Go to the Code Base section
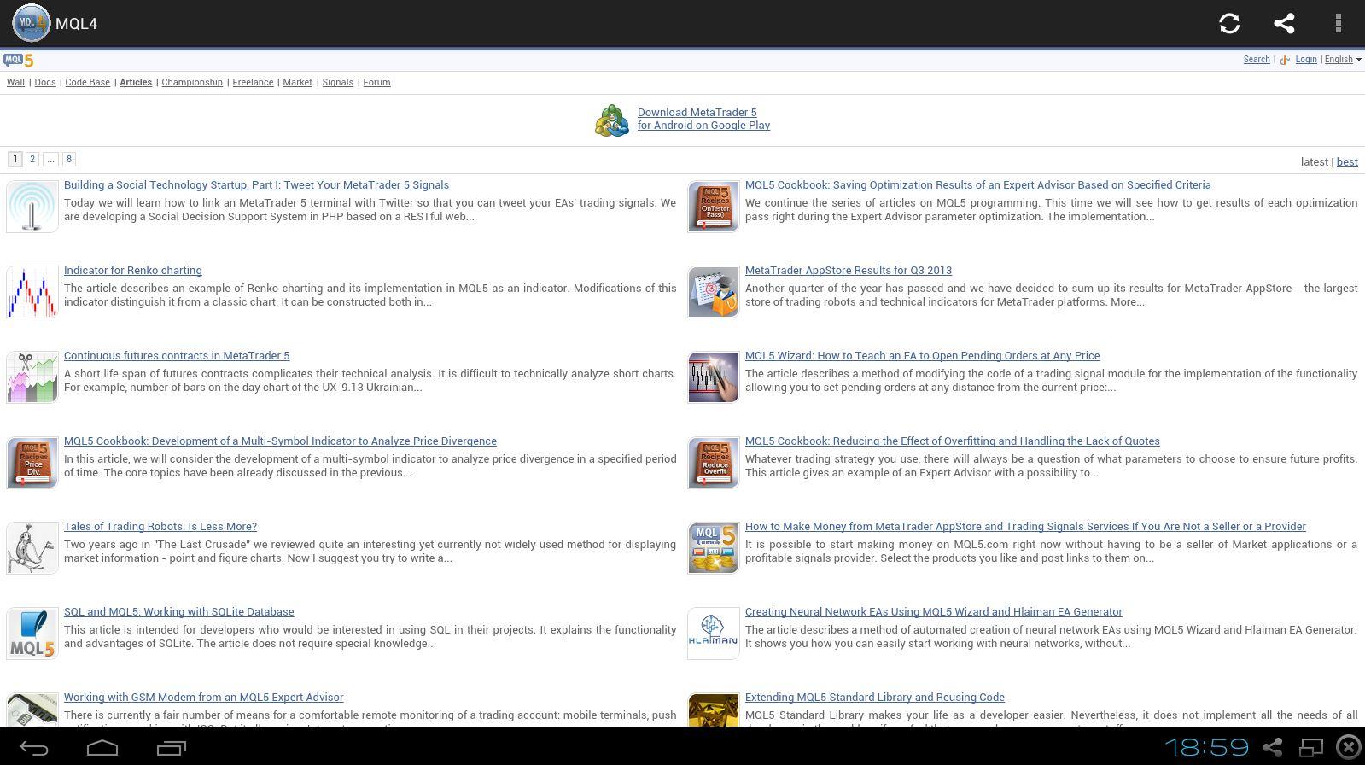The image size is (1365, 765). [87, 82]
